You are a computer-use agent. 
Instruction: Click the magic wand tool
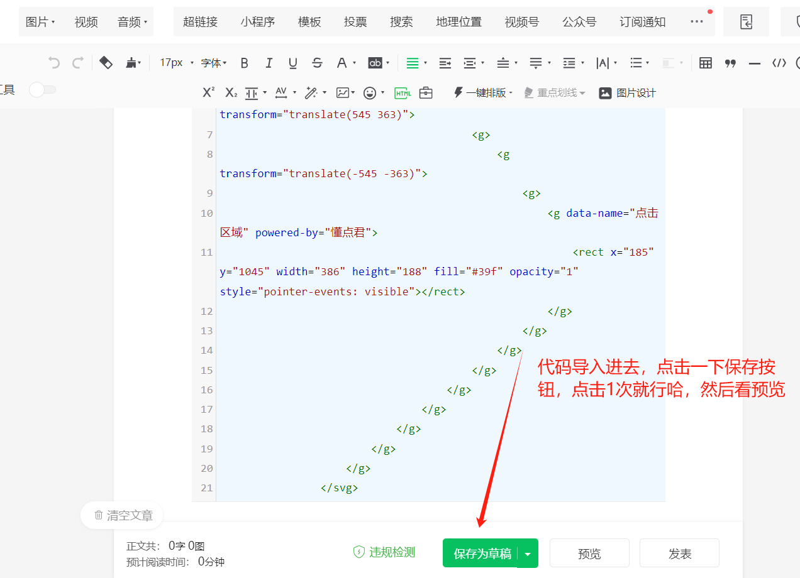311,92
